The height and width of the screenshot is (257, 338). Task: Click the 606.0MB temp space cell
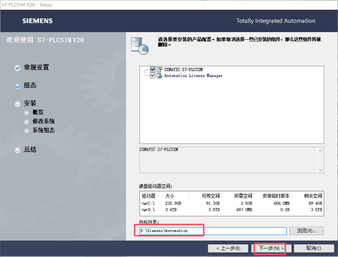point(282,203)
